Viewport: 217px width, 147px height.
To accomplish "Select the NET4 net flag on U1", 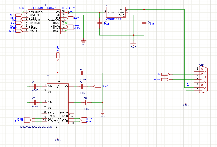I will pos(76,26).
